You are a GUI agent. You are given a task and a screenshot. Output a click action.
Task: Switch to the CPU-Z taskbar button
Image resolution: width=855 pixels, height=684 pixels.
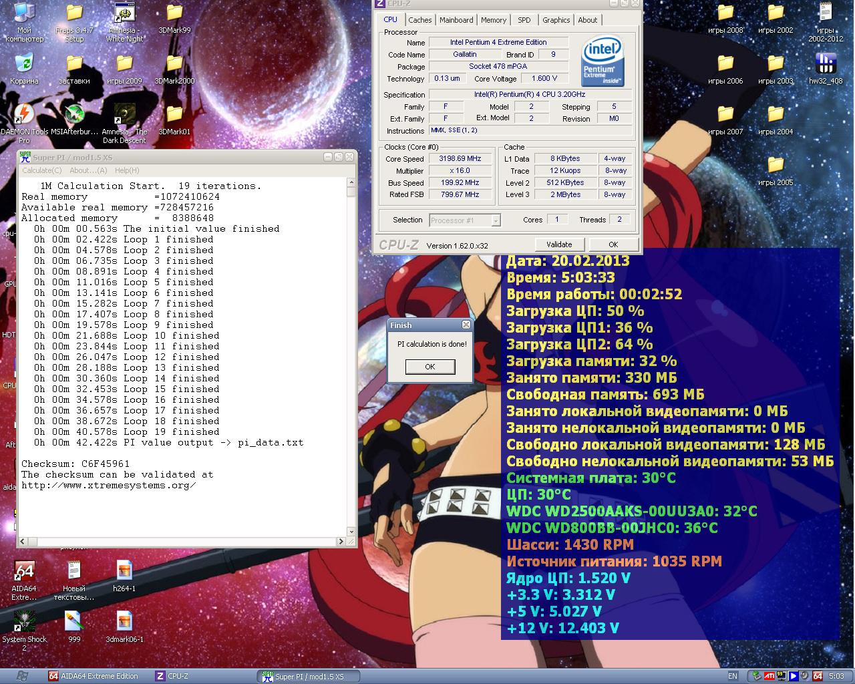(x=203, y=676)
